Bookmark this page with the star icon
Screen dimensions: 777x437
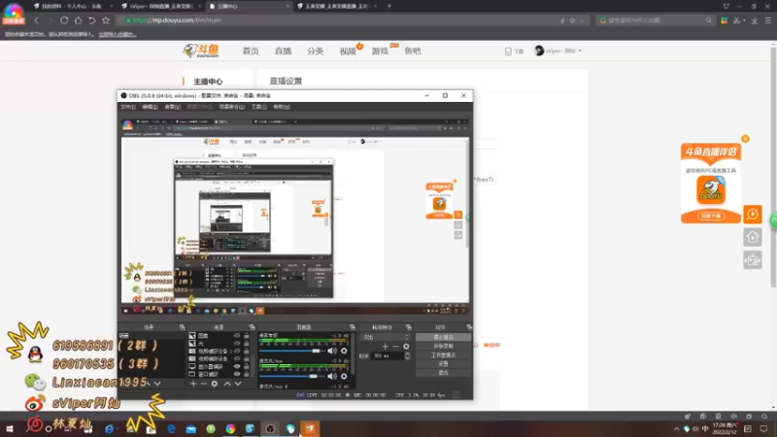[106, 20]
